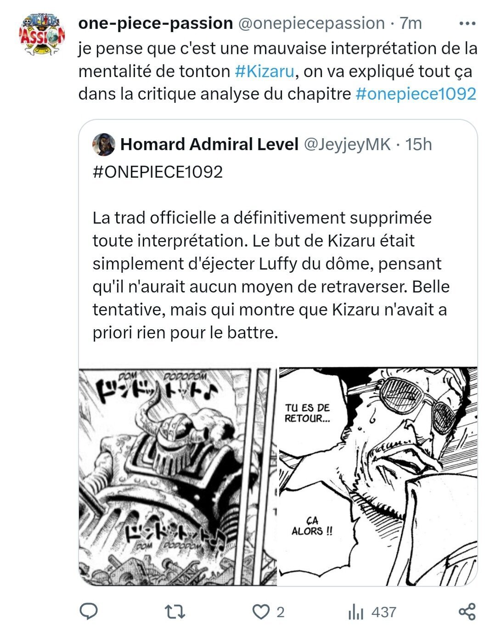
Task: Open the 15h quoted tweet timestamp
Action: pos(419,144)
